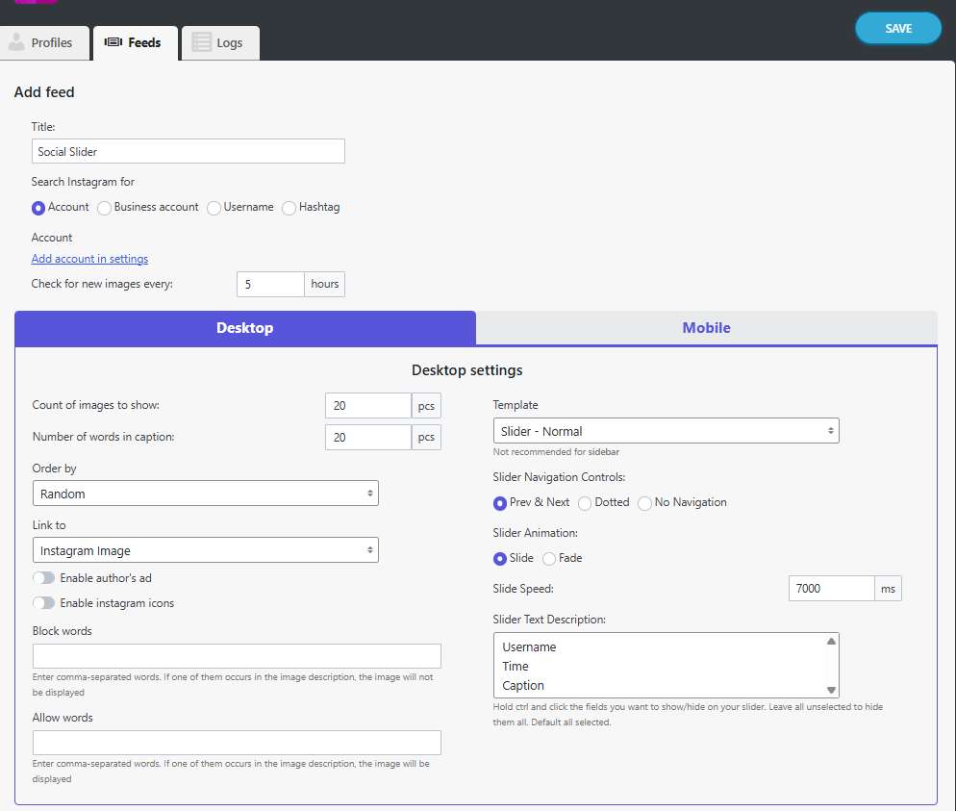Click the Slide Speed input field
Screen dimensions: 956x811
(x=830, y=588)
